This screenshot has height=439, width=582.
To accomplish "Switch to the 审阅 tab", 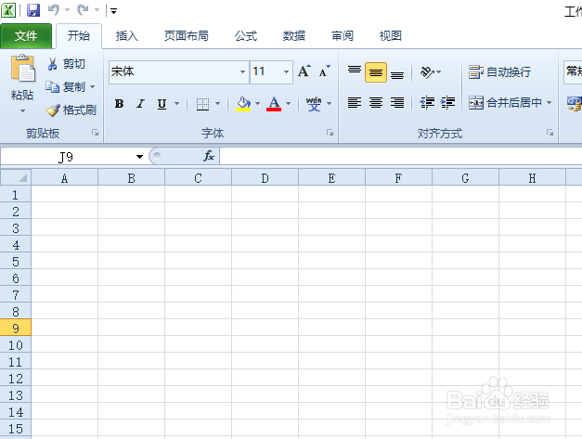I will [342, 36].
